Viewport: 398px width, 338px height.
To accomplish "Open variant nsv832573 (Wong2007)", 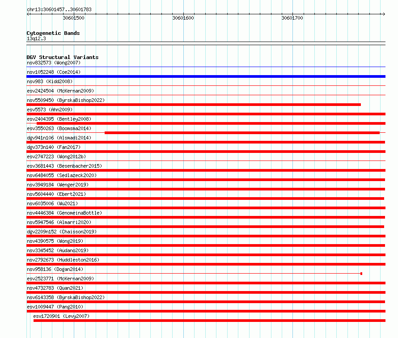I will (54, 63).
